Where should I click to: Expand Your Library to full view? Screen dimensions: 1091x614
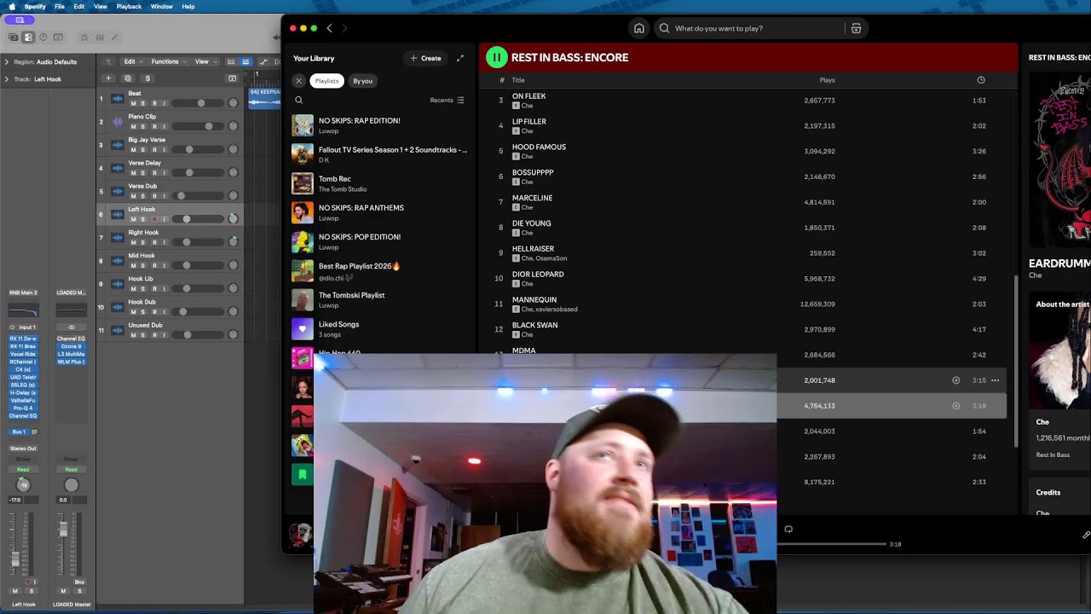(460, 58)
